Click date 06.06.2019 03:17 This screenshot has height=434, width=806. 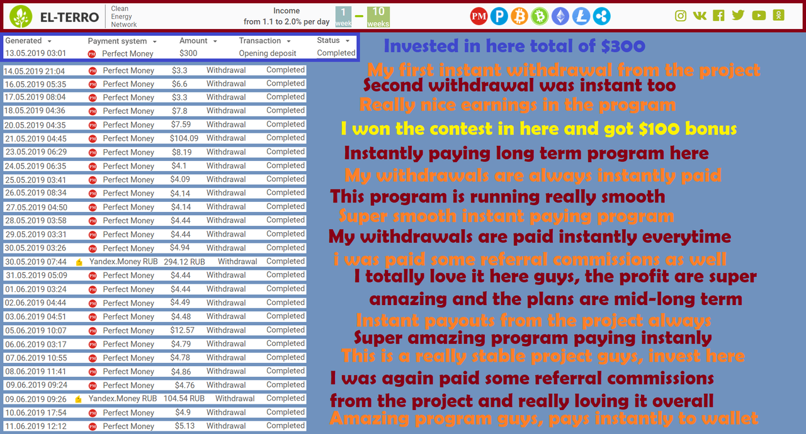pos(35,344)
